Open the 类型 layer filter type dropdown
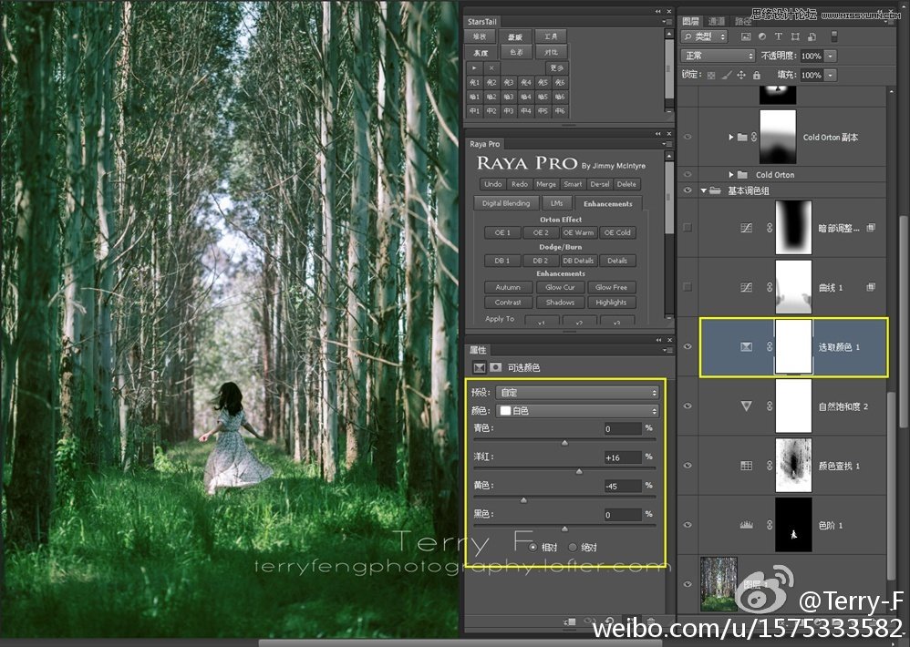This screenshot has width=910, height=647. [704, 36]
